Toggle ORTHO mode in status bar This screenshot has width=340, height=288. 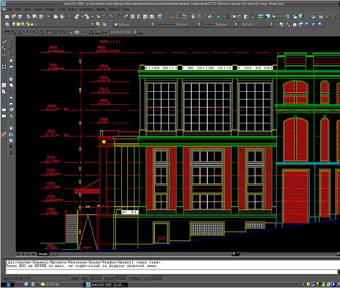pos(97,278)
